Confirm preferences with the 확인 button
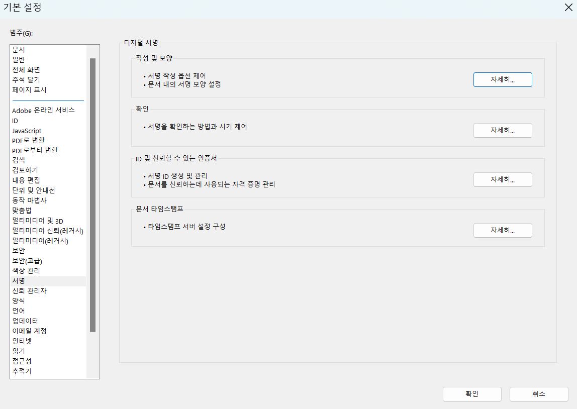The width and height of the screenshot is (577, 409). 471,394
